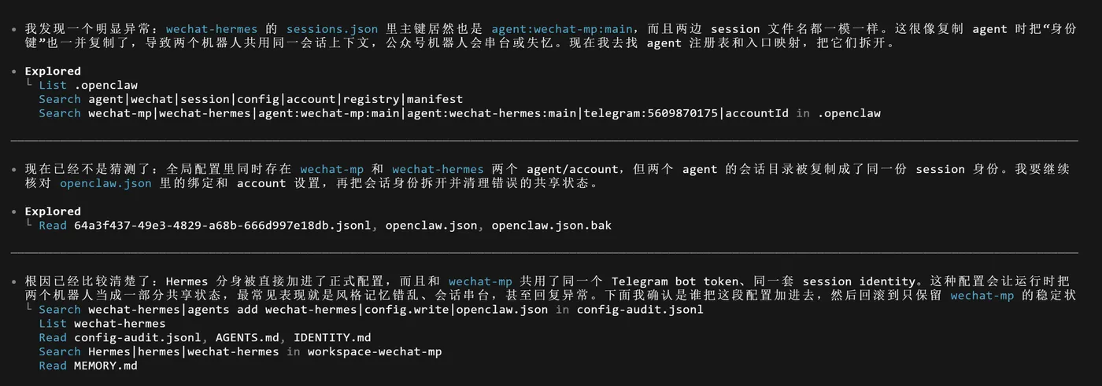Open the Read MEMORY.md entry
The image size is (1102, 386).
tap(88, 366)
